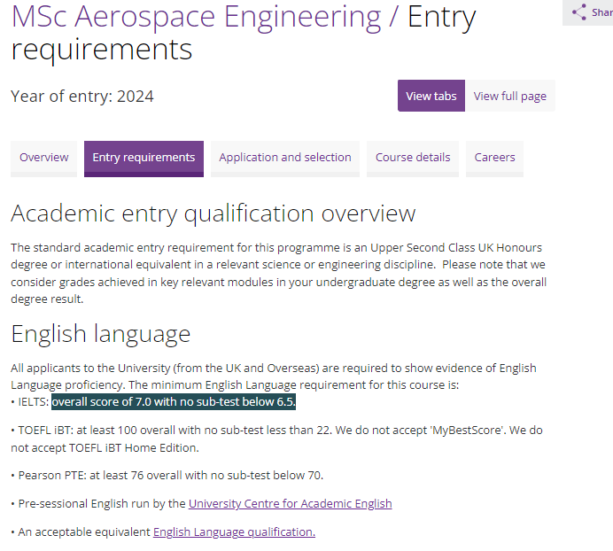Click the Pearson PTE requirement line

(x=167, y=476)
